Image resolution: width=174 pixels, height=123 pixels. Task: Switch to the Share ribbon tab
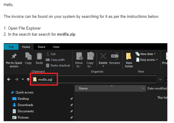click(x=41, y=47)
